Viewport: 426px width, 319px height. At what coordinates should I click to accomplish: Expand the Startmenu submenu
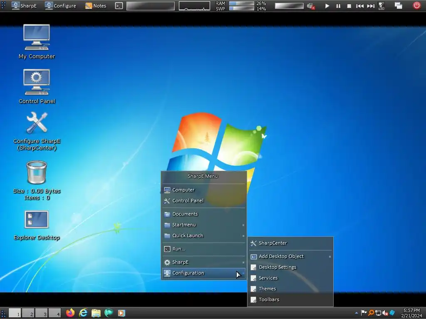pos(204,225)
